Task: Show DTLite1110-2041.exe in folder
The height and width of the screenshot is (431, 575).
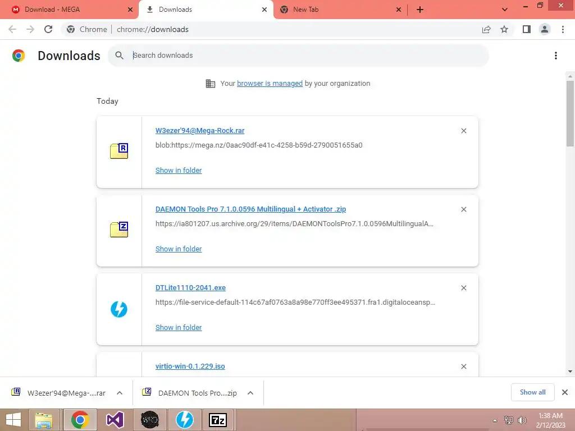Action: (179, 328)
